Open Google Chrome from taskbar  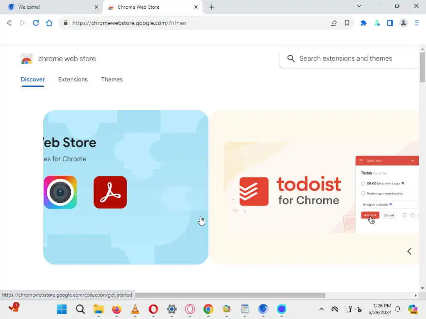208,309
